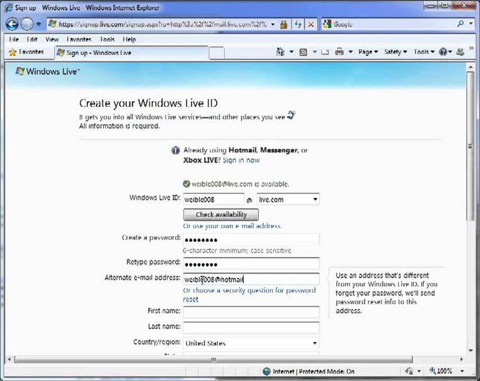Open the Country/region United States dropdown
The height and width of the screenshot is (381, 480).
pyautogui.click(x=251, y=343)
